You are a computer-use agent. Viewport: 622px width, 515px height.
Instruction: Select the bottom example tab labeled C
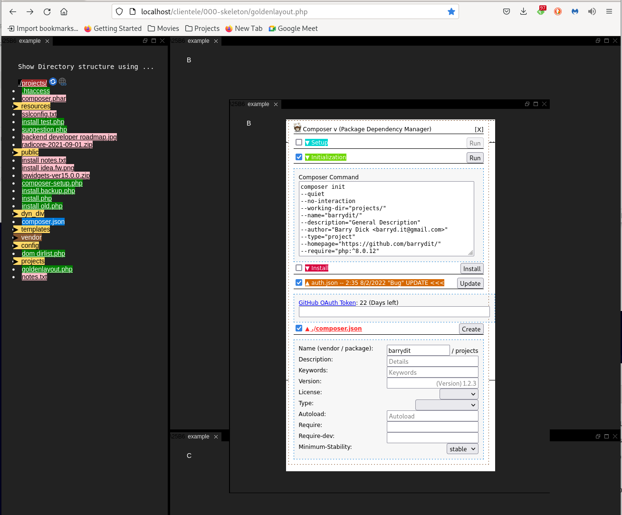[x=198, y=436]
